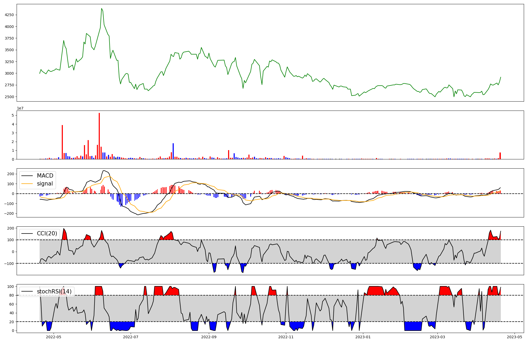Screen dimensions: 528x343
Task: Click the 80 tick label on the stochRSI axis
Action: tap(12, 296)
